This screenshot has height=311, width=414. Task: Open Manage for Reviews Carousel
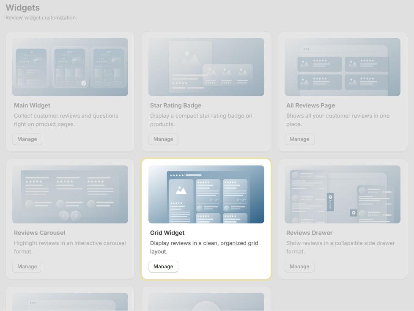pos(27,267)
